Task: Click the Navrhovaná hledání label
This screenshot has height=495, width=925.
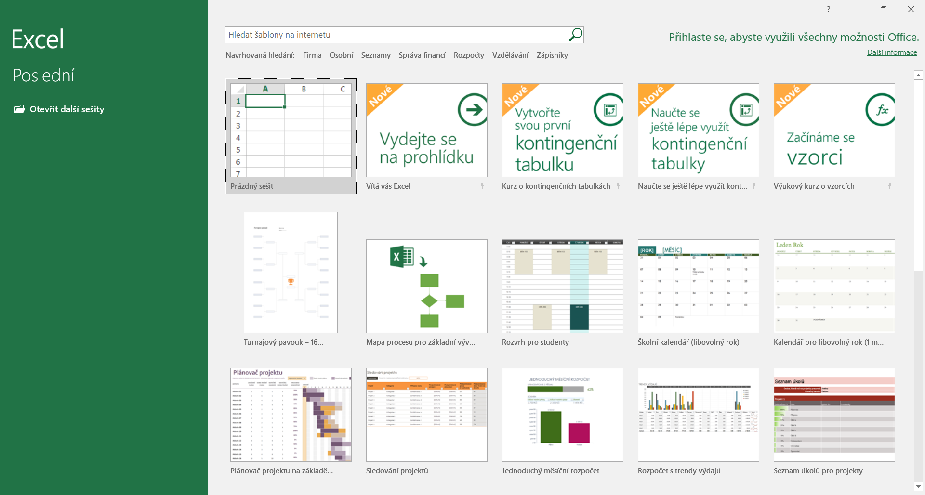Action: coord(260,55)
